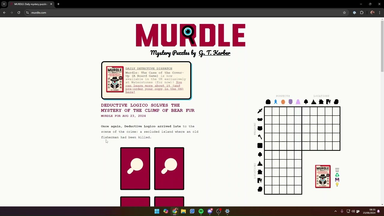Mark the cell for tree row and blue suspect
384x216 pixels.
coord(275,155)
